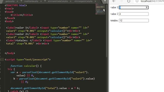Click the code minimap preview
164x92 pixels.
point(100,9)
